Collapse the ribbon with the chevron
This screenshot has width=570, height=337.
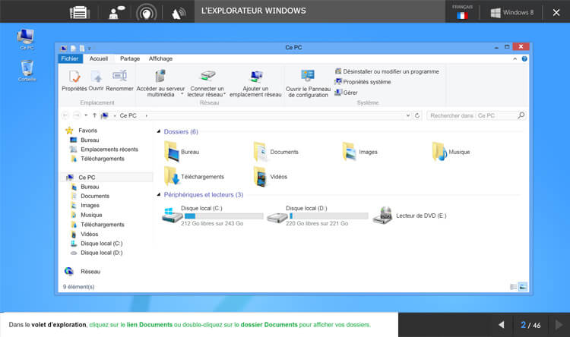pyautogui.click(x=515, y=59)
